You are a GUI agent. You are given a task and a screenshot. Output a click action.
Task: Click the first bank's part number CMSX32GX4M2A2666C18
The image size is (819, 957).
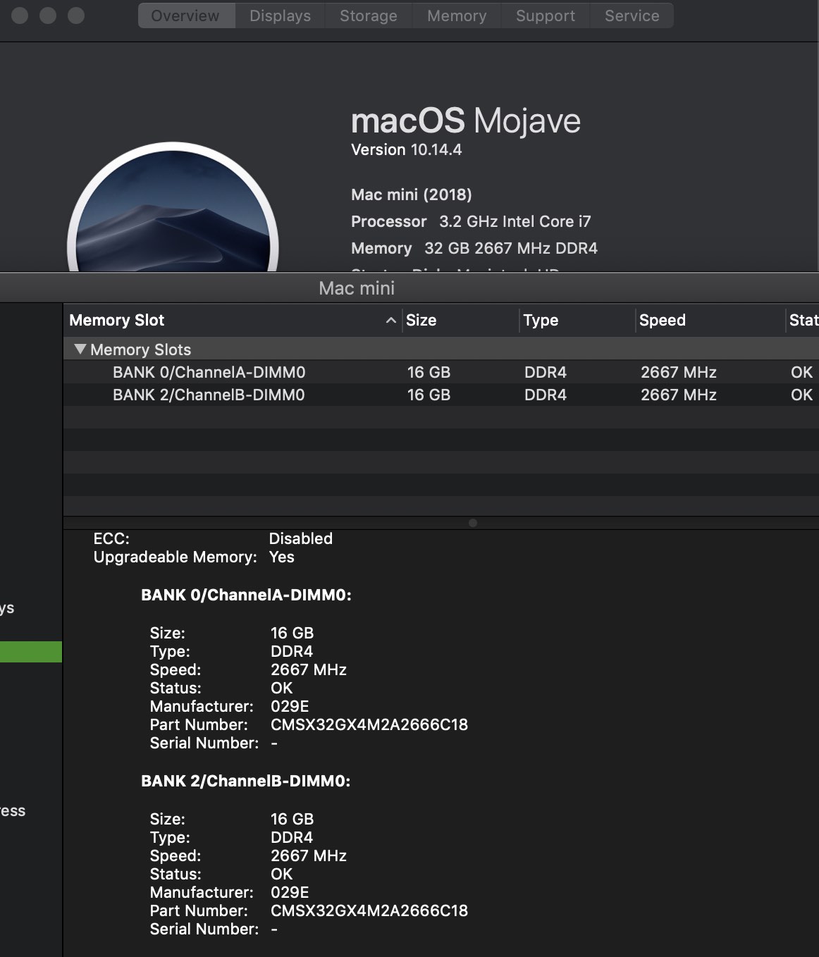(369, 724)
